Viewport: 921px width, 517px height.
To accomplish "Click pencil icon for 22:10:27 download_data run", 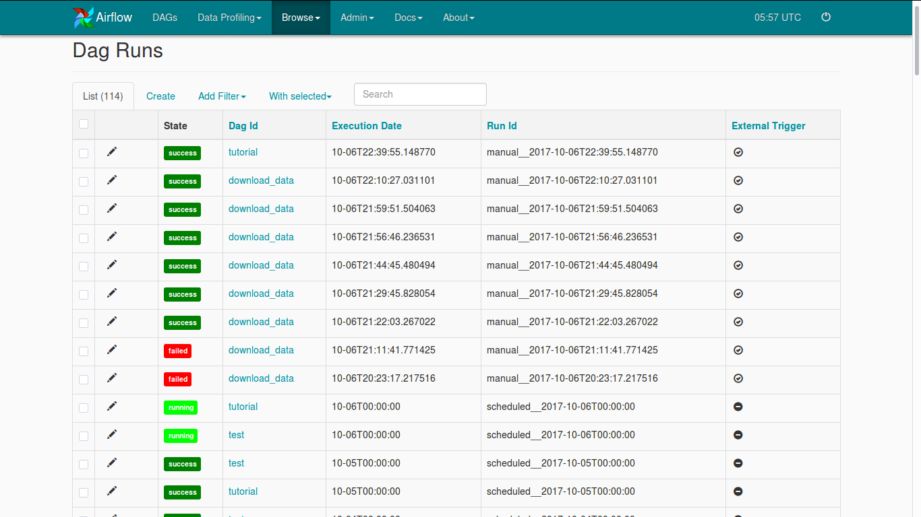I will pos(112,180).
